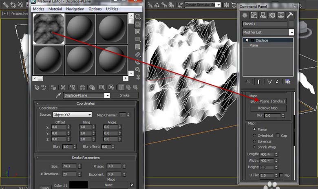Click Pin Stack icon under modifier stack
The image size is (318, 189).
coord(247,81)
